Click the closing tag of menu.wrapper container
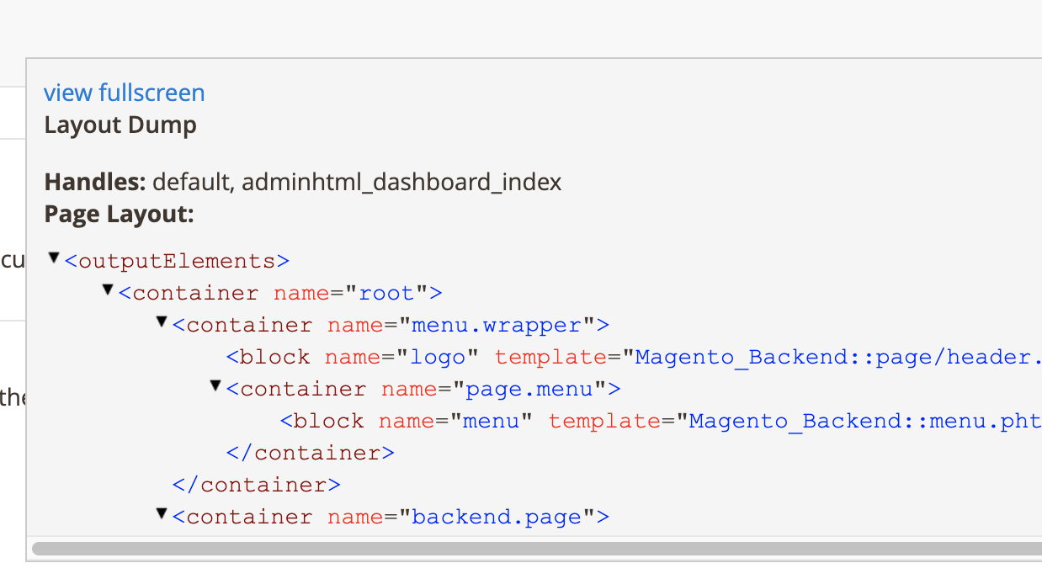 click(x=256, y=486)
